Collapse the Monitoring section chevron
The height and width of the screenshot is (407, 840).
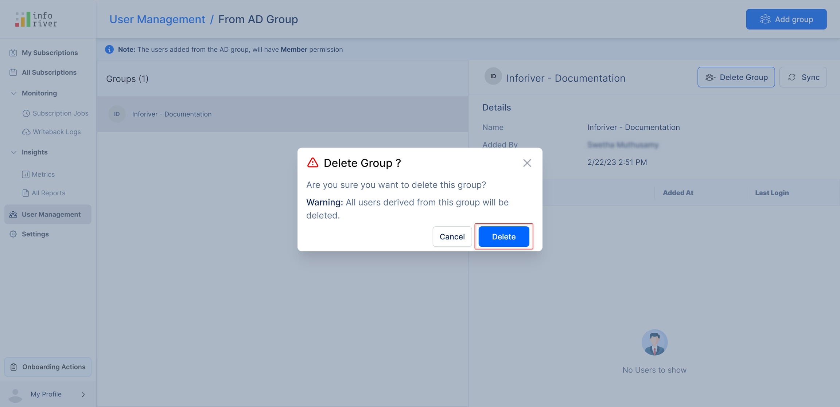tap(13, 93)
